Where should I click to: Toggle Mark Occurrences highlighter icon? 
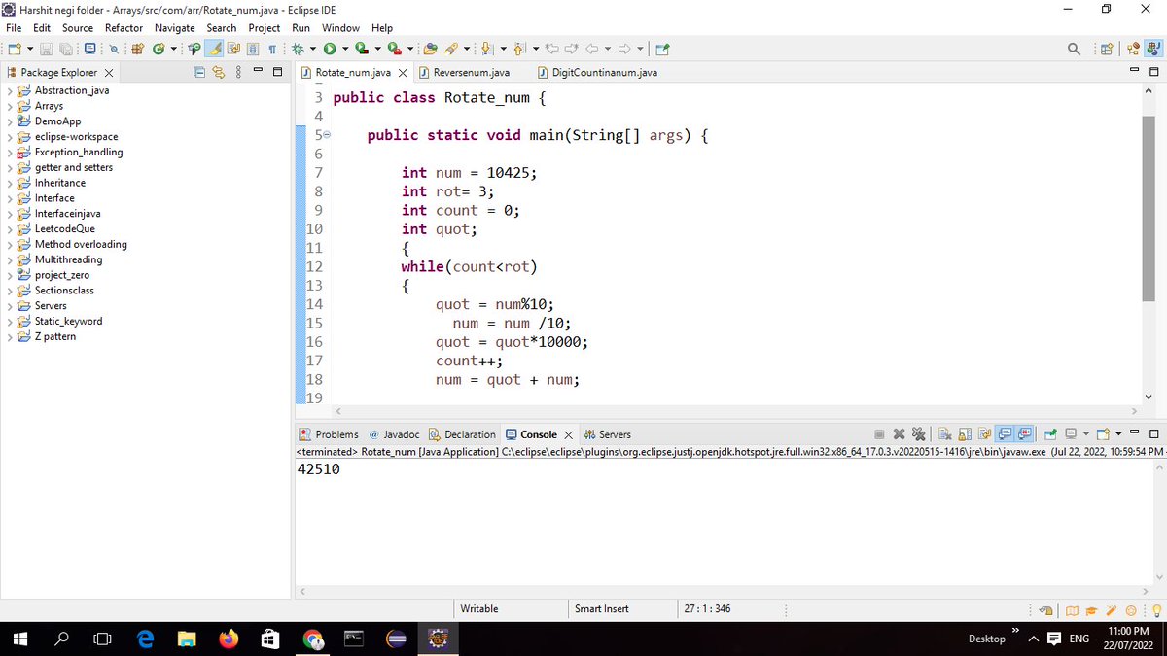(214, 49)
